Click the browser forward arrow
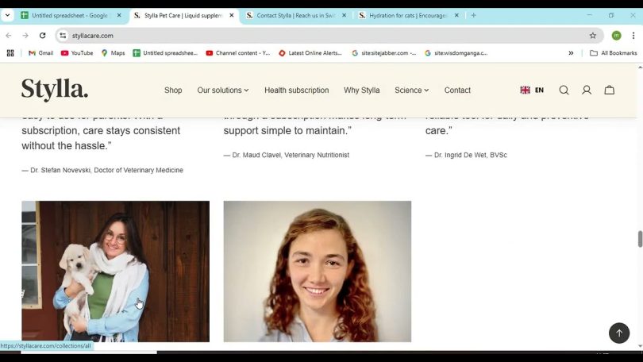The height and width of the screenshot is (362, 643). (x=25, y=36)
